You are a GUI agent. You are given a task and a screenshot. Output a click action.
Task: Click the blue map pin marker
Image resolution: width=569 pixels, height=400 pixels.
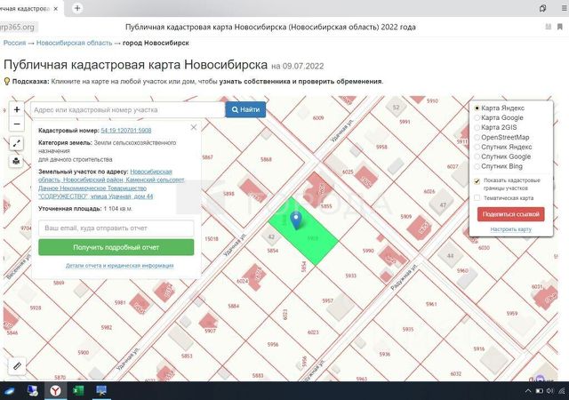click(x=296, y=220)
